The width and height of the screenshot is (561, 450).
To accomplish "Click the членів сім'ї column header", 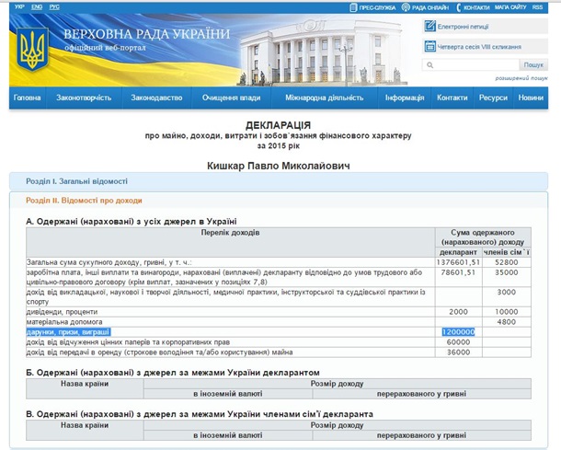I will [506, 252].
